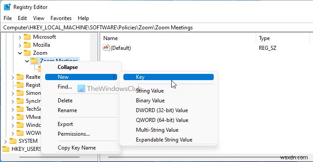Expand the Mozilla key
The width and height of the screenshot is (313, 162).
[20, 45]
